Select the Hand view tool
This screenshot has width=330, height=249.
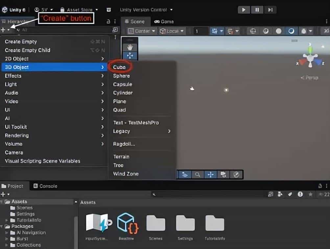pos(130,47)
